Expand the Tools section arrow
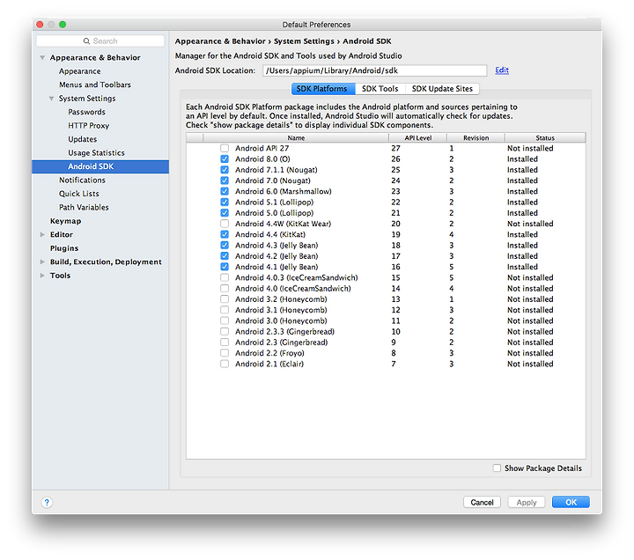Viewport: 634px width, 560px height. click(x=42, y=276)
